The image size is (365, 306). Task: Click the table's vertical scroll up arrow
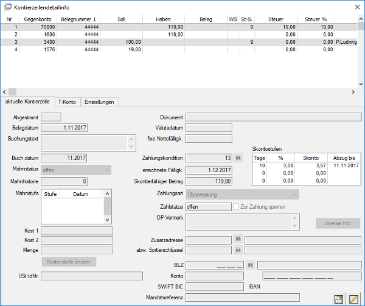(x=361, y=19)
